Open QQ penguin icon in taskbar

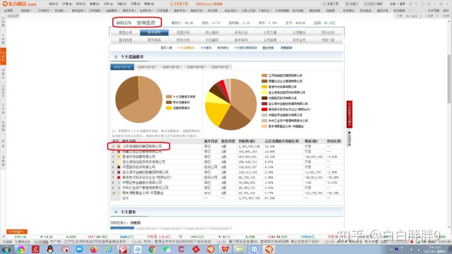point(50,250)
